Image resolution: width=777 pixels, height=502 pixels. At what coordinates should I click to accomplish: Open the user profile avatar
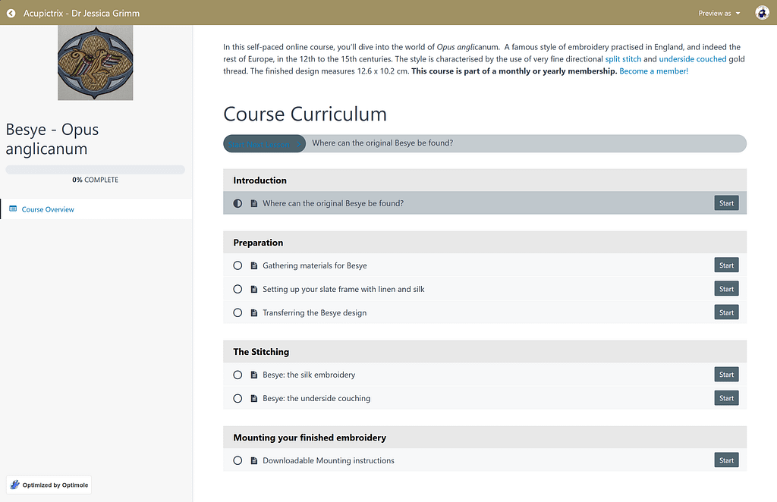coord(762,13)
